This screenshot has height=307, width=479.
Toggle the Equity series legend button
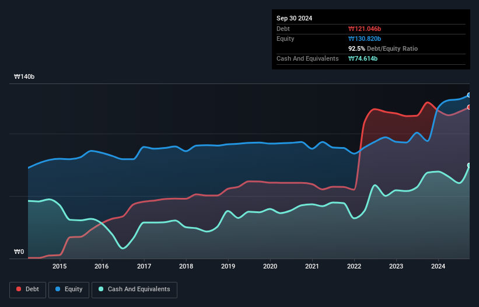pyautogui.click(x=69, y=289)
